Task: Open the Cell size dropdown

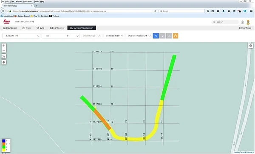Action: 114,36
